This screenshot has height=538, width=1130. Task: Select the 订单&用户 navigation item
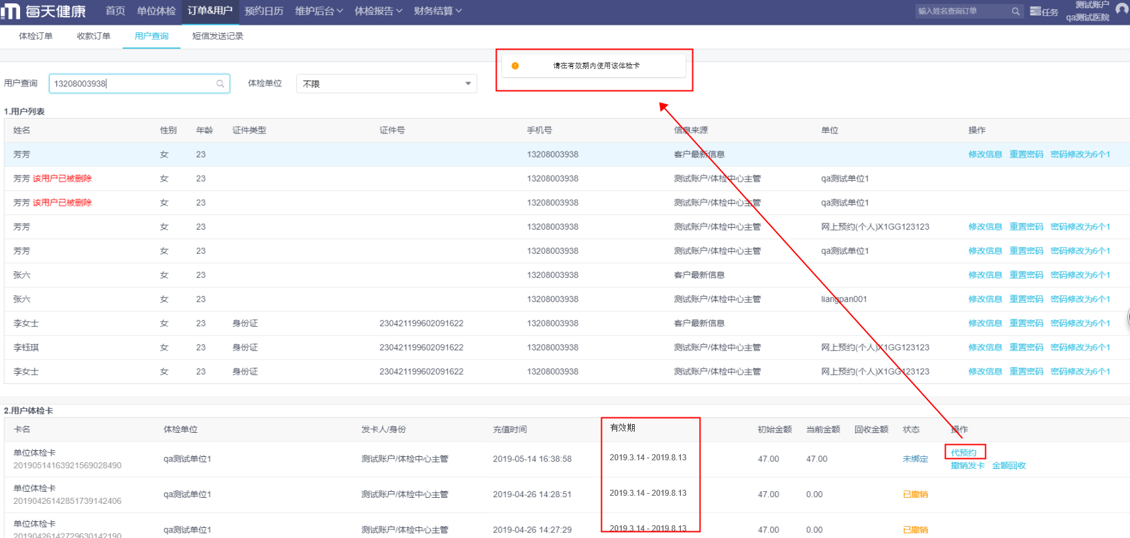(210, 11)
